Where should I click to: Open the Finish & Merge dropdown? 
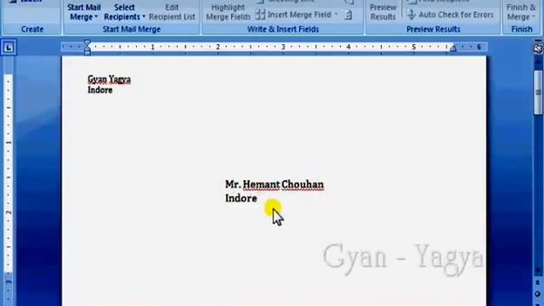521,12
